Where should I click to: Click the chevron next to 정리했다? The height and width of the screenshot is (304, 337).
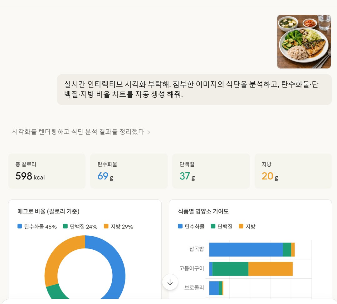(x=149, y=132)
